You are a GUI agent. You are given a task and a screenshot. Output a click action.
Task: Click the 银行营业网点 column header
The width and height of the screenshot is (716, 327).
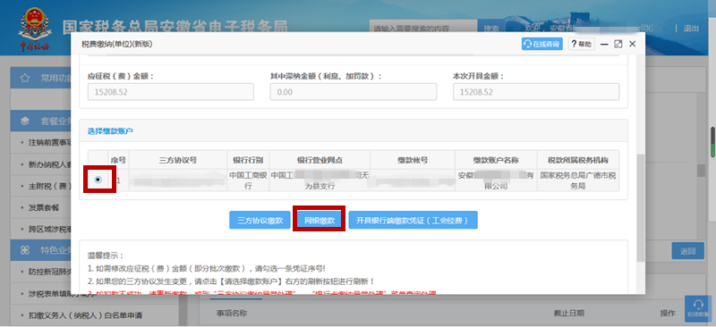[320, 160]
